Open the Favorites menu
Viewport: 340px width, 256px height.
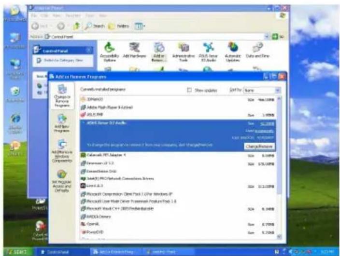[73, 15]
